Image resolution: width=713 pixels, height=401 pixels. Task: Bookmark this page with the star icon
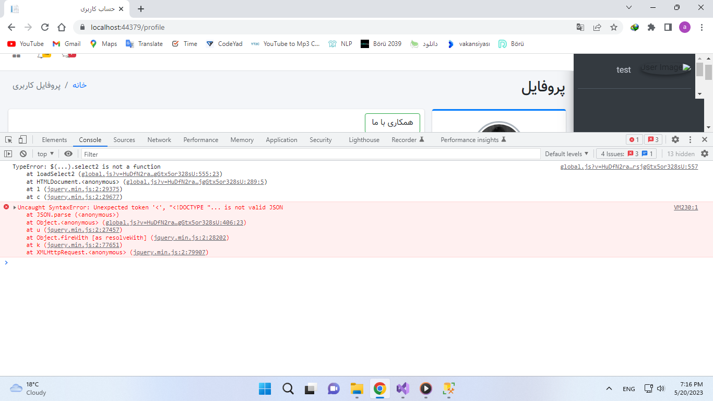[x=614, y=27]
